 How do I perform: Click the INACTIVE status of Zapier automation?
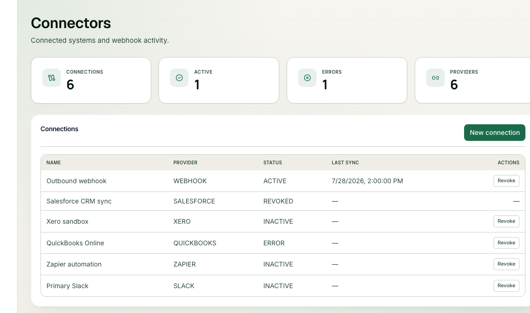click(x=278, y=264)
